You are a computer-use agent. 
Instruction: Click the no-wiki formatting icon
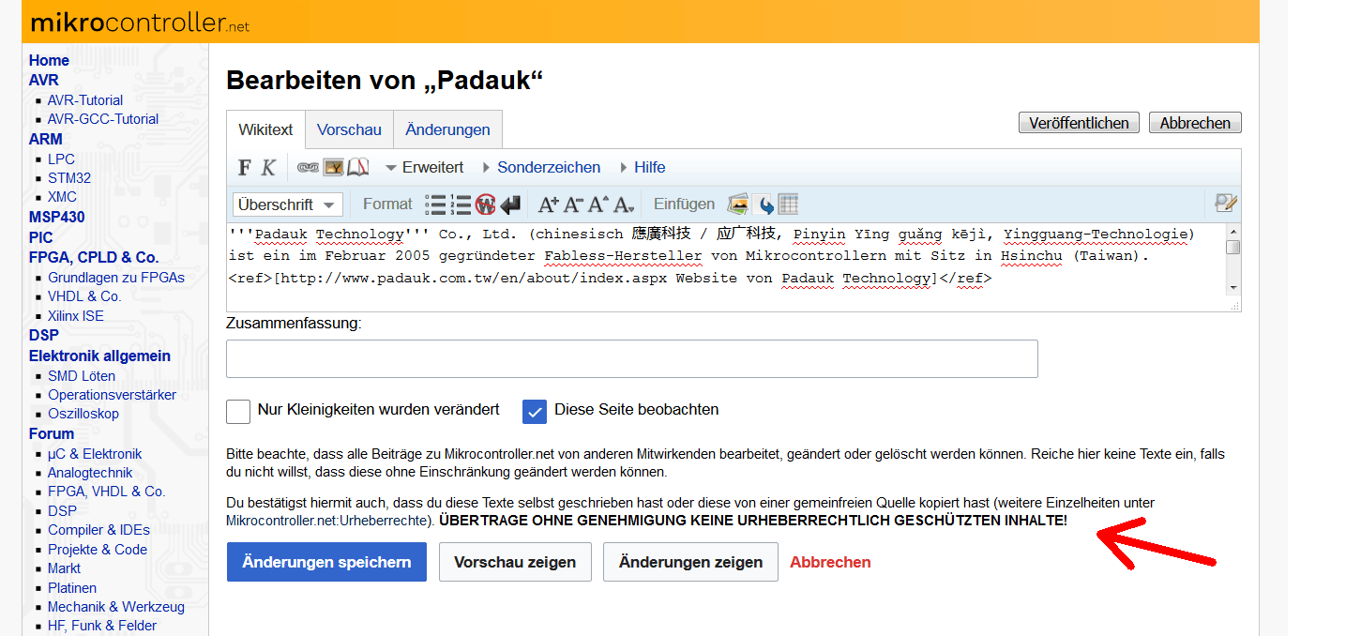[485, 204]
